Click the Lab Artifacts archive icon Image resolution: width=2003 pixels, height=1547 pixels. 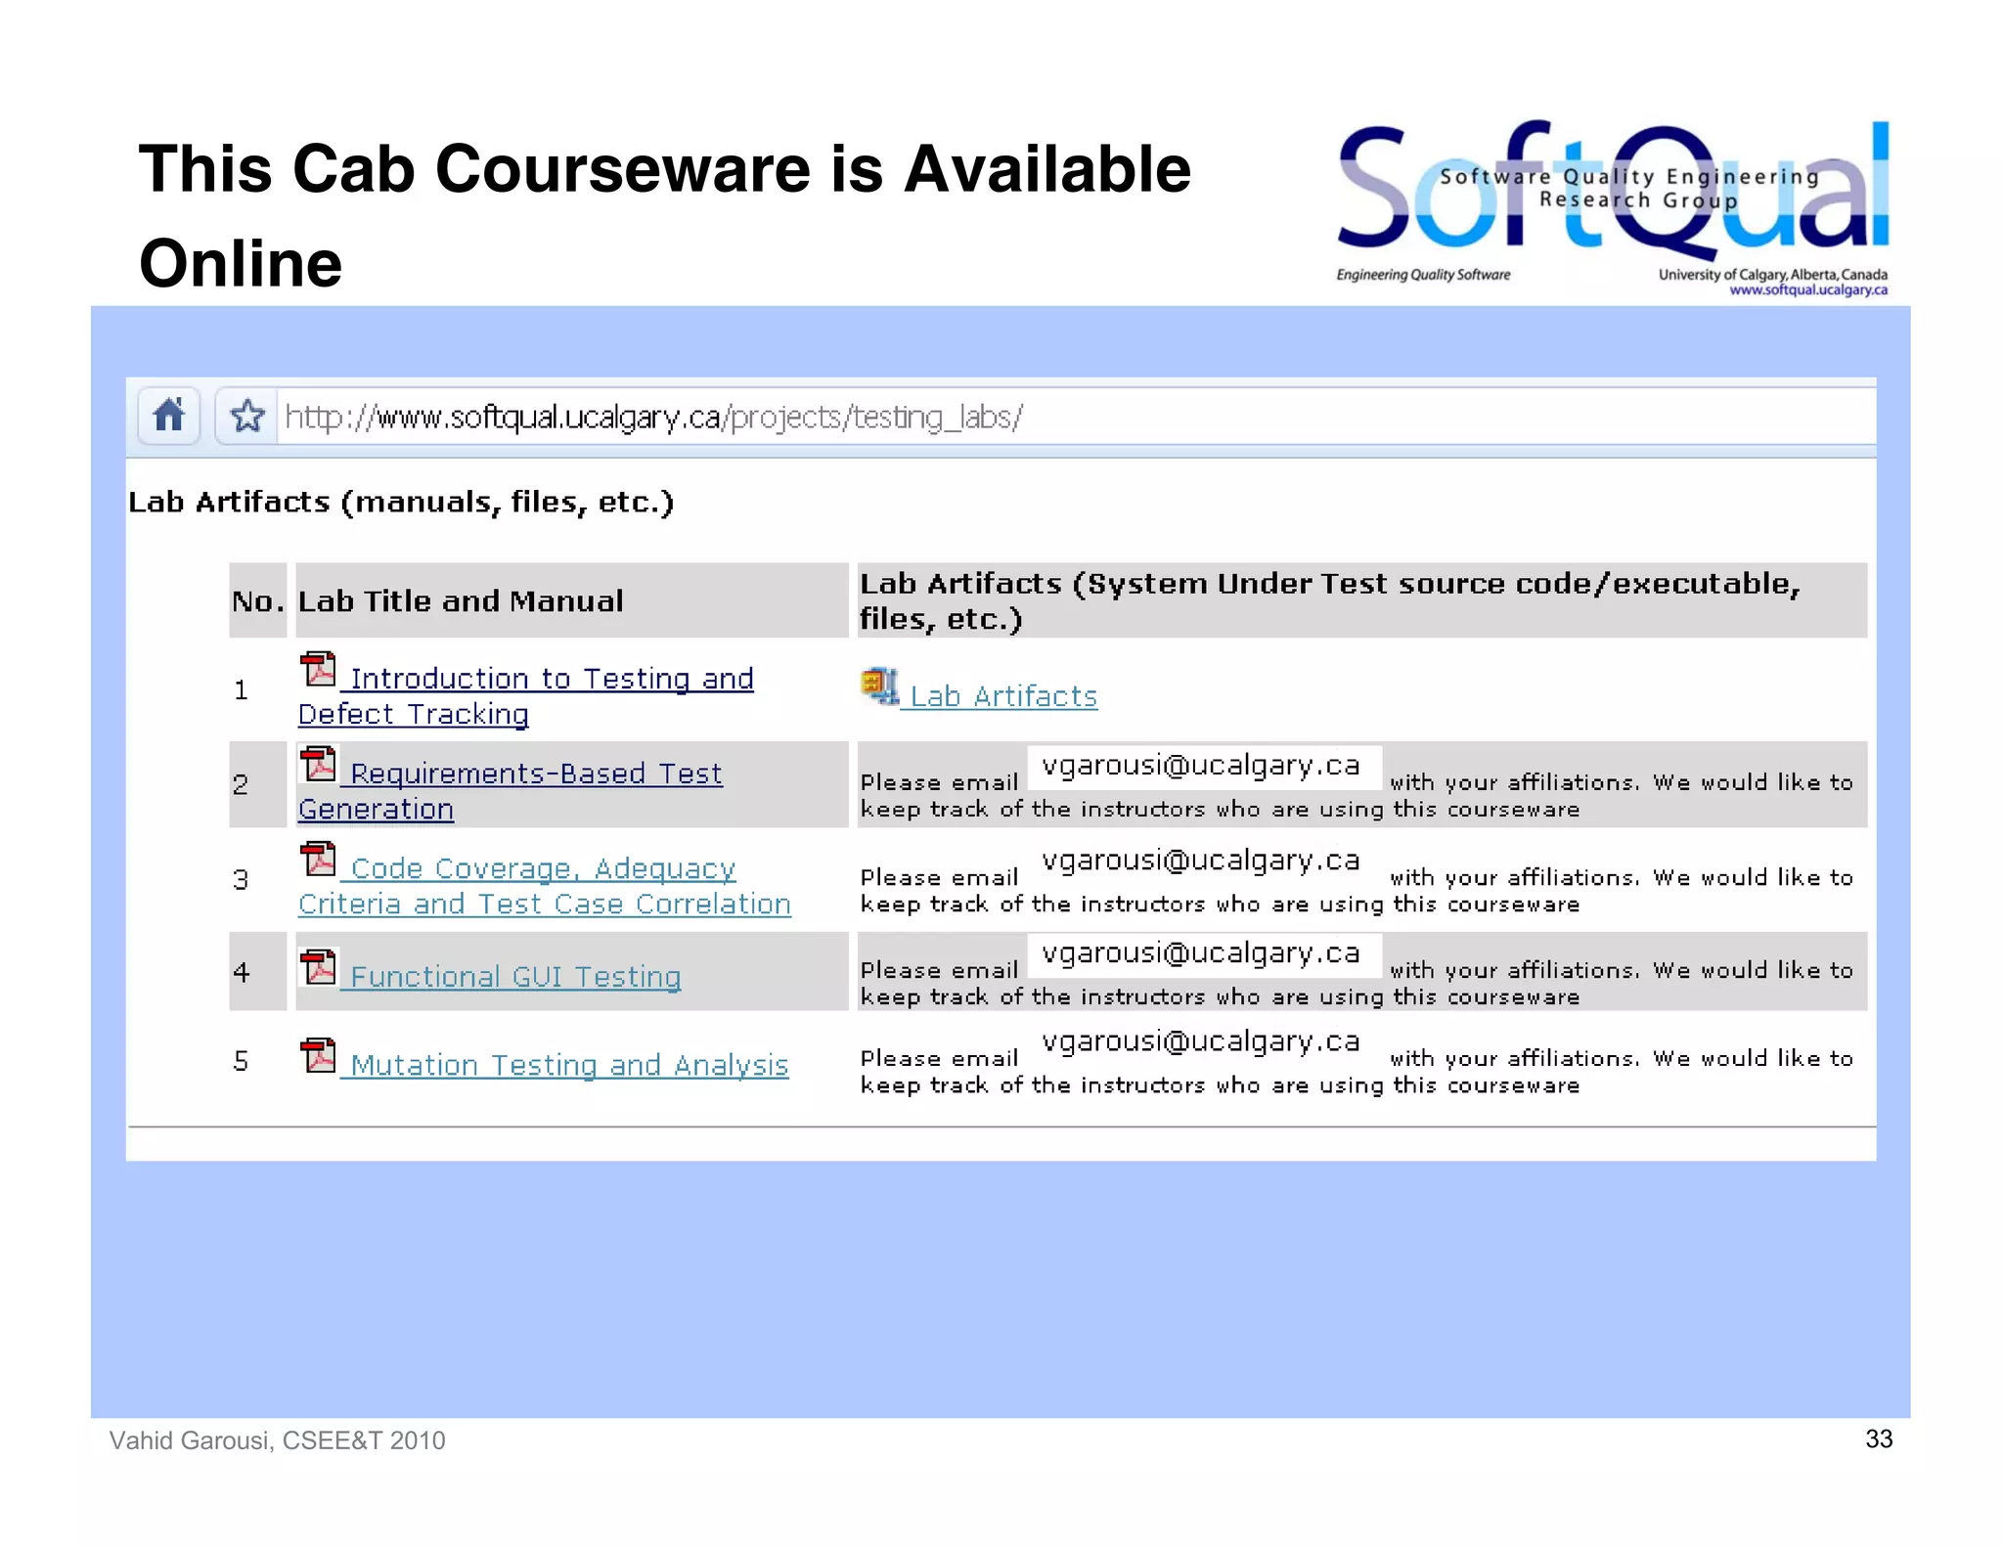879,685
